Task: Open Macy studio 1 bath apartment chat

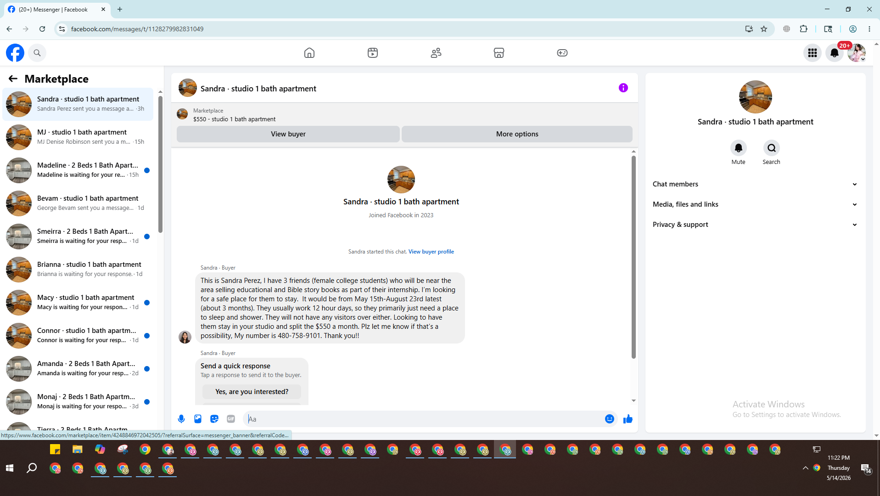Action: click(x=78, y=303)
